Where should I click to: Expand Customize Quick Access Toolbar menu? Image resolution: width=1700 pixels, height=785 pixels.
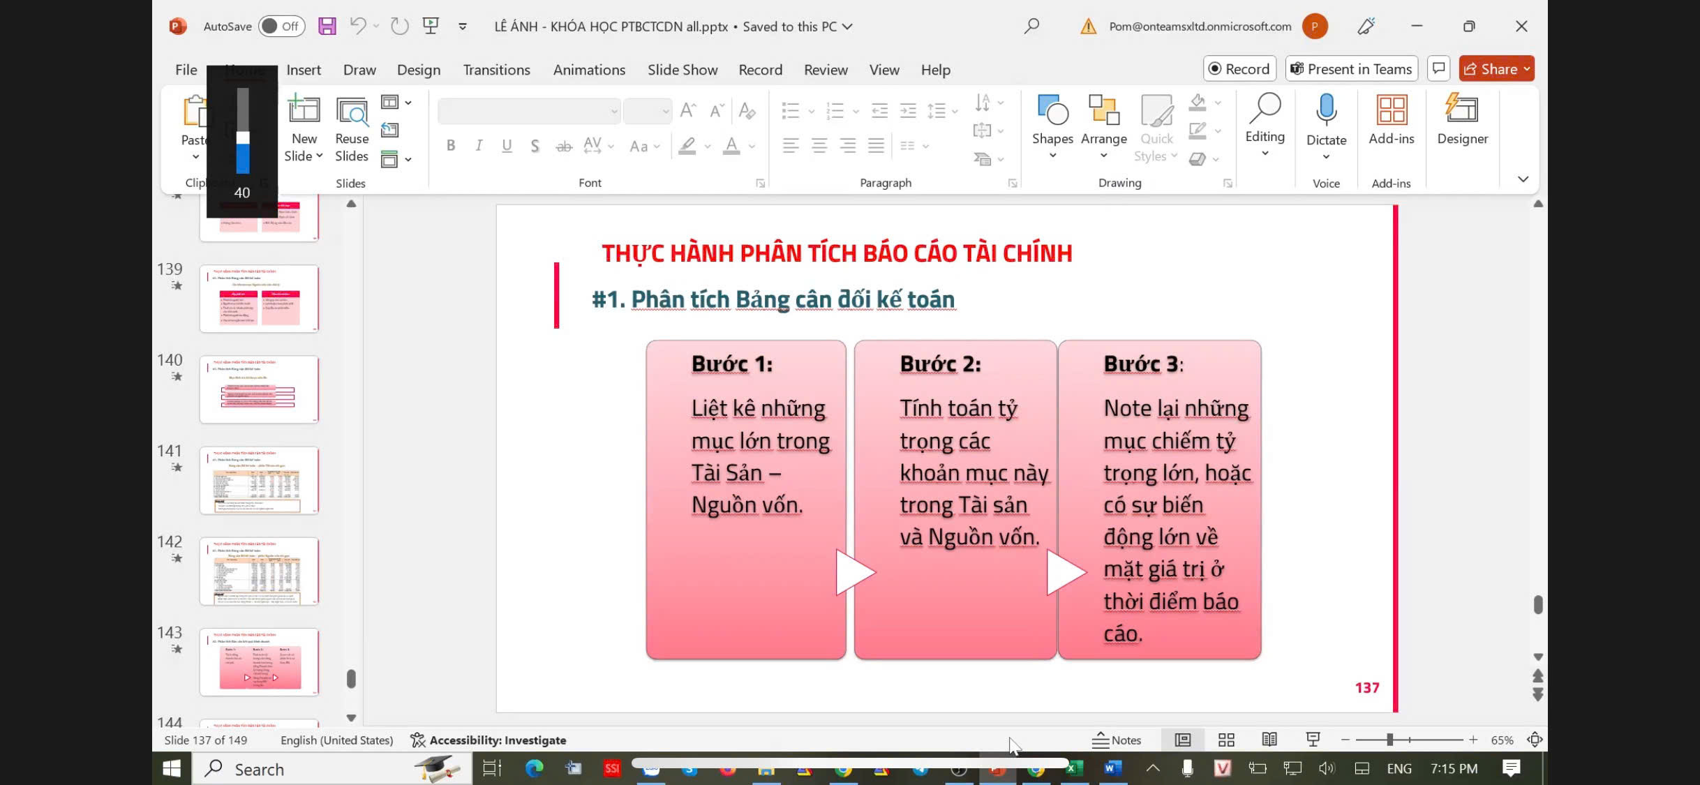coord(463,27)
